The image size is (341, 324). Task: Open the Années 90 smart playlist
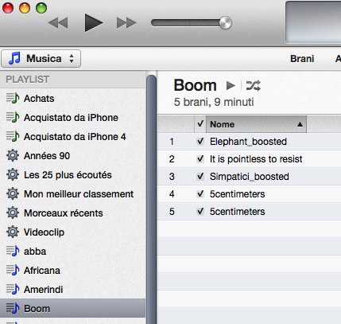[x=47, y=156]
